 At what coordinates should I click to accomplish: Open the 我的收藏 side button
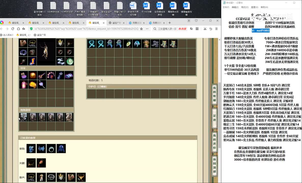pyautogui.click(x=215, y=94)
